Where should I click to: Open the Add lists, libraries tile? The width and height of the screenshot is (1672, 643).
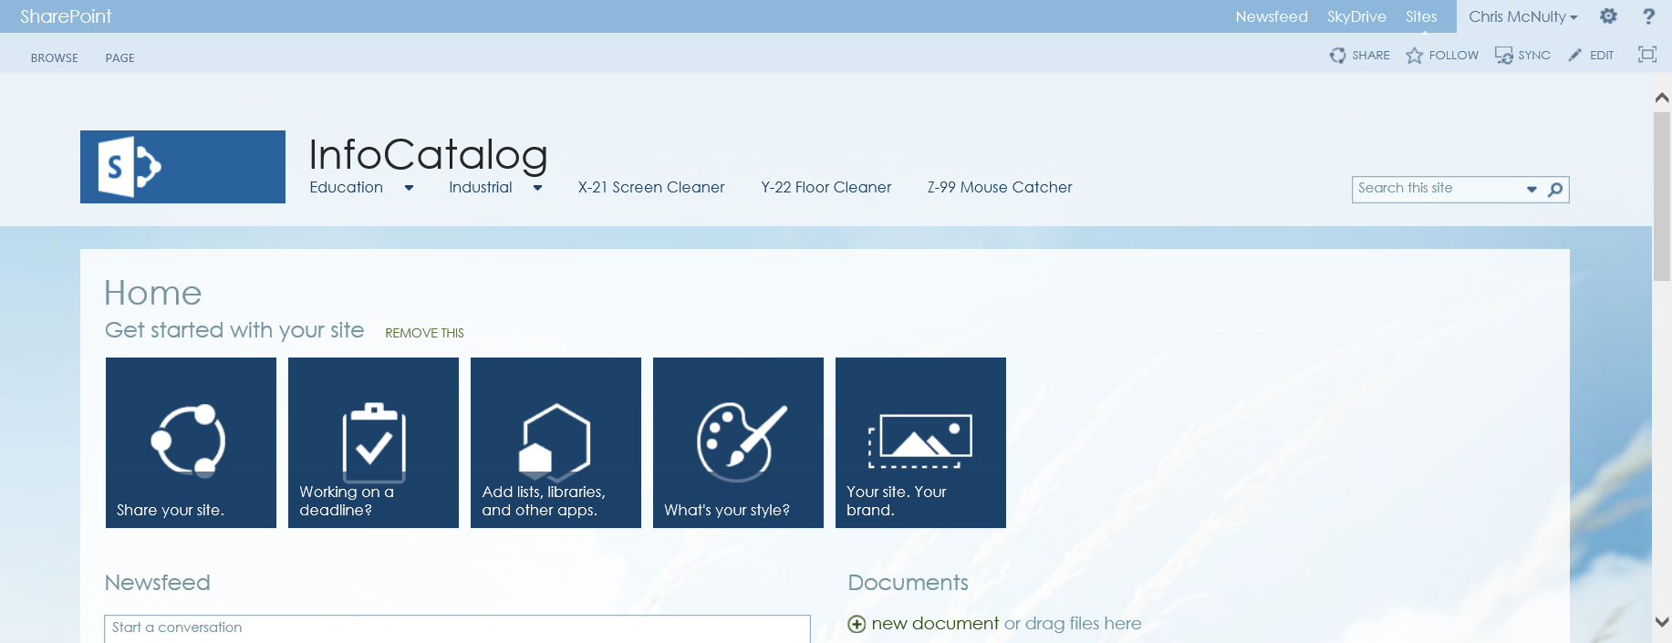pyautogui.click(x=556, y=442)
